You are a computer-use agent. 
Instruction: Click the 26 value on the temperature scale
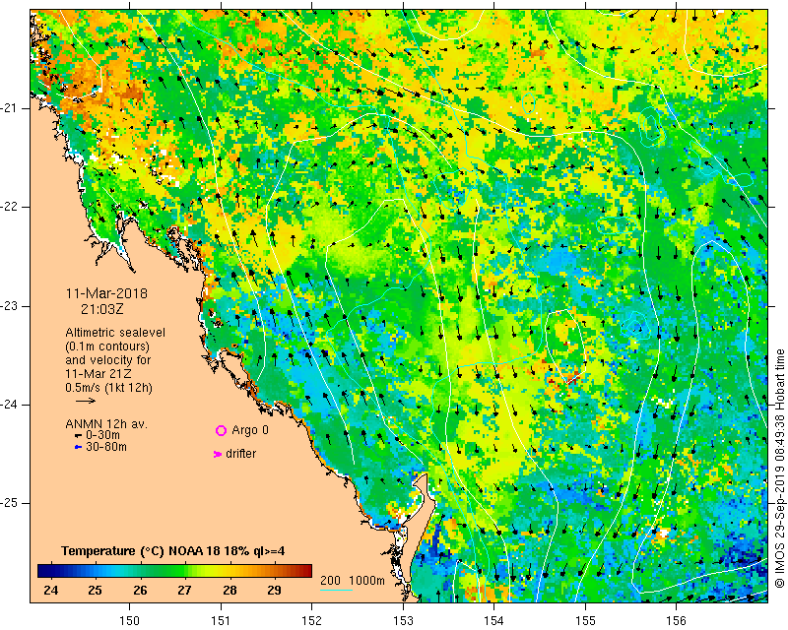point(140,590)
